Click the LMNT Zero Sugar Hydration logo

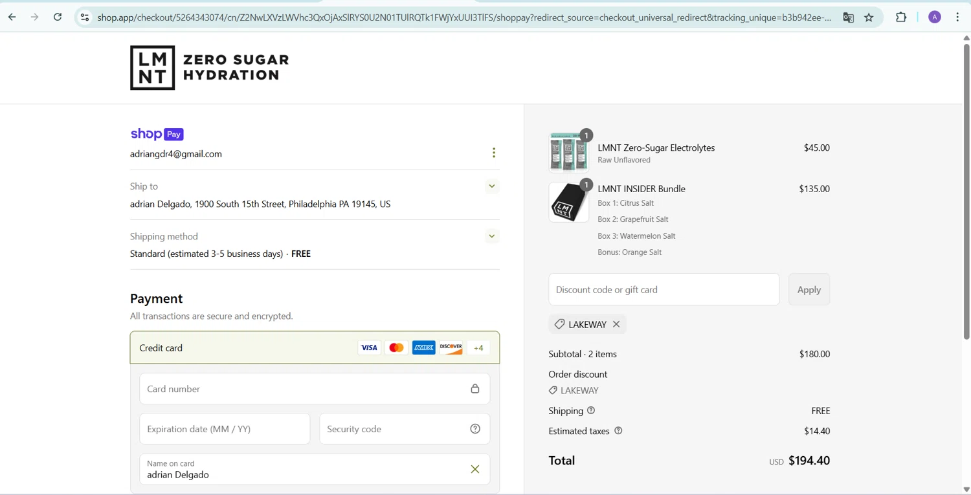pos(210,67)
